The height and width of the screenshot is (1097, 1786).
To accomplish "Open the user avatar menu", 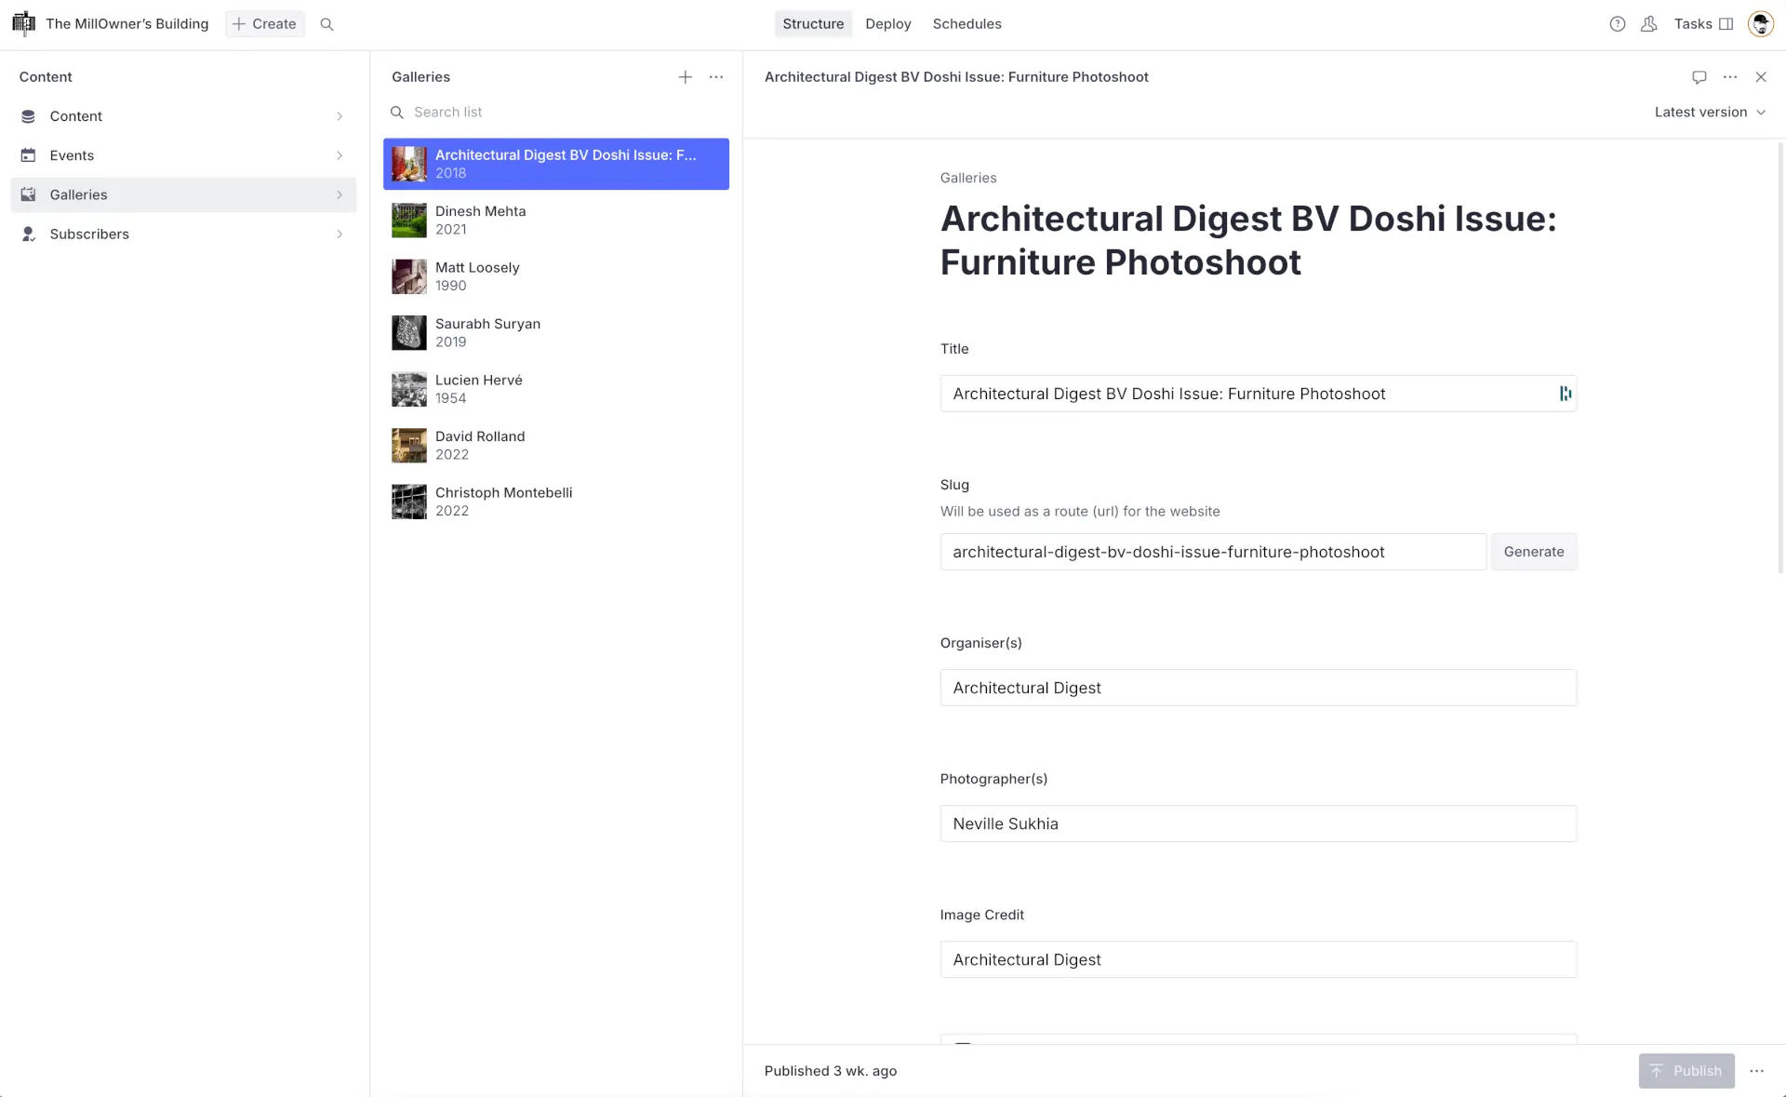I will pos(1760,24).
